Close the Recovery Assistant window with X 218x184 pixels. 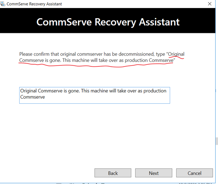click(x=209, y=4)
